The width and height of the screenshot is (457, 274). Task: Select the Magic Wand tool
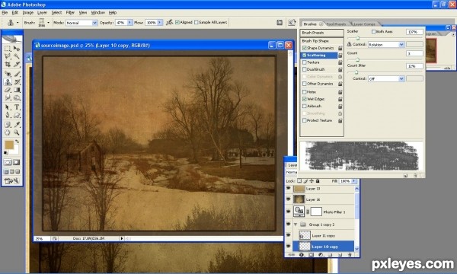[x=17, y=56]
